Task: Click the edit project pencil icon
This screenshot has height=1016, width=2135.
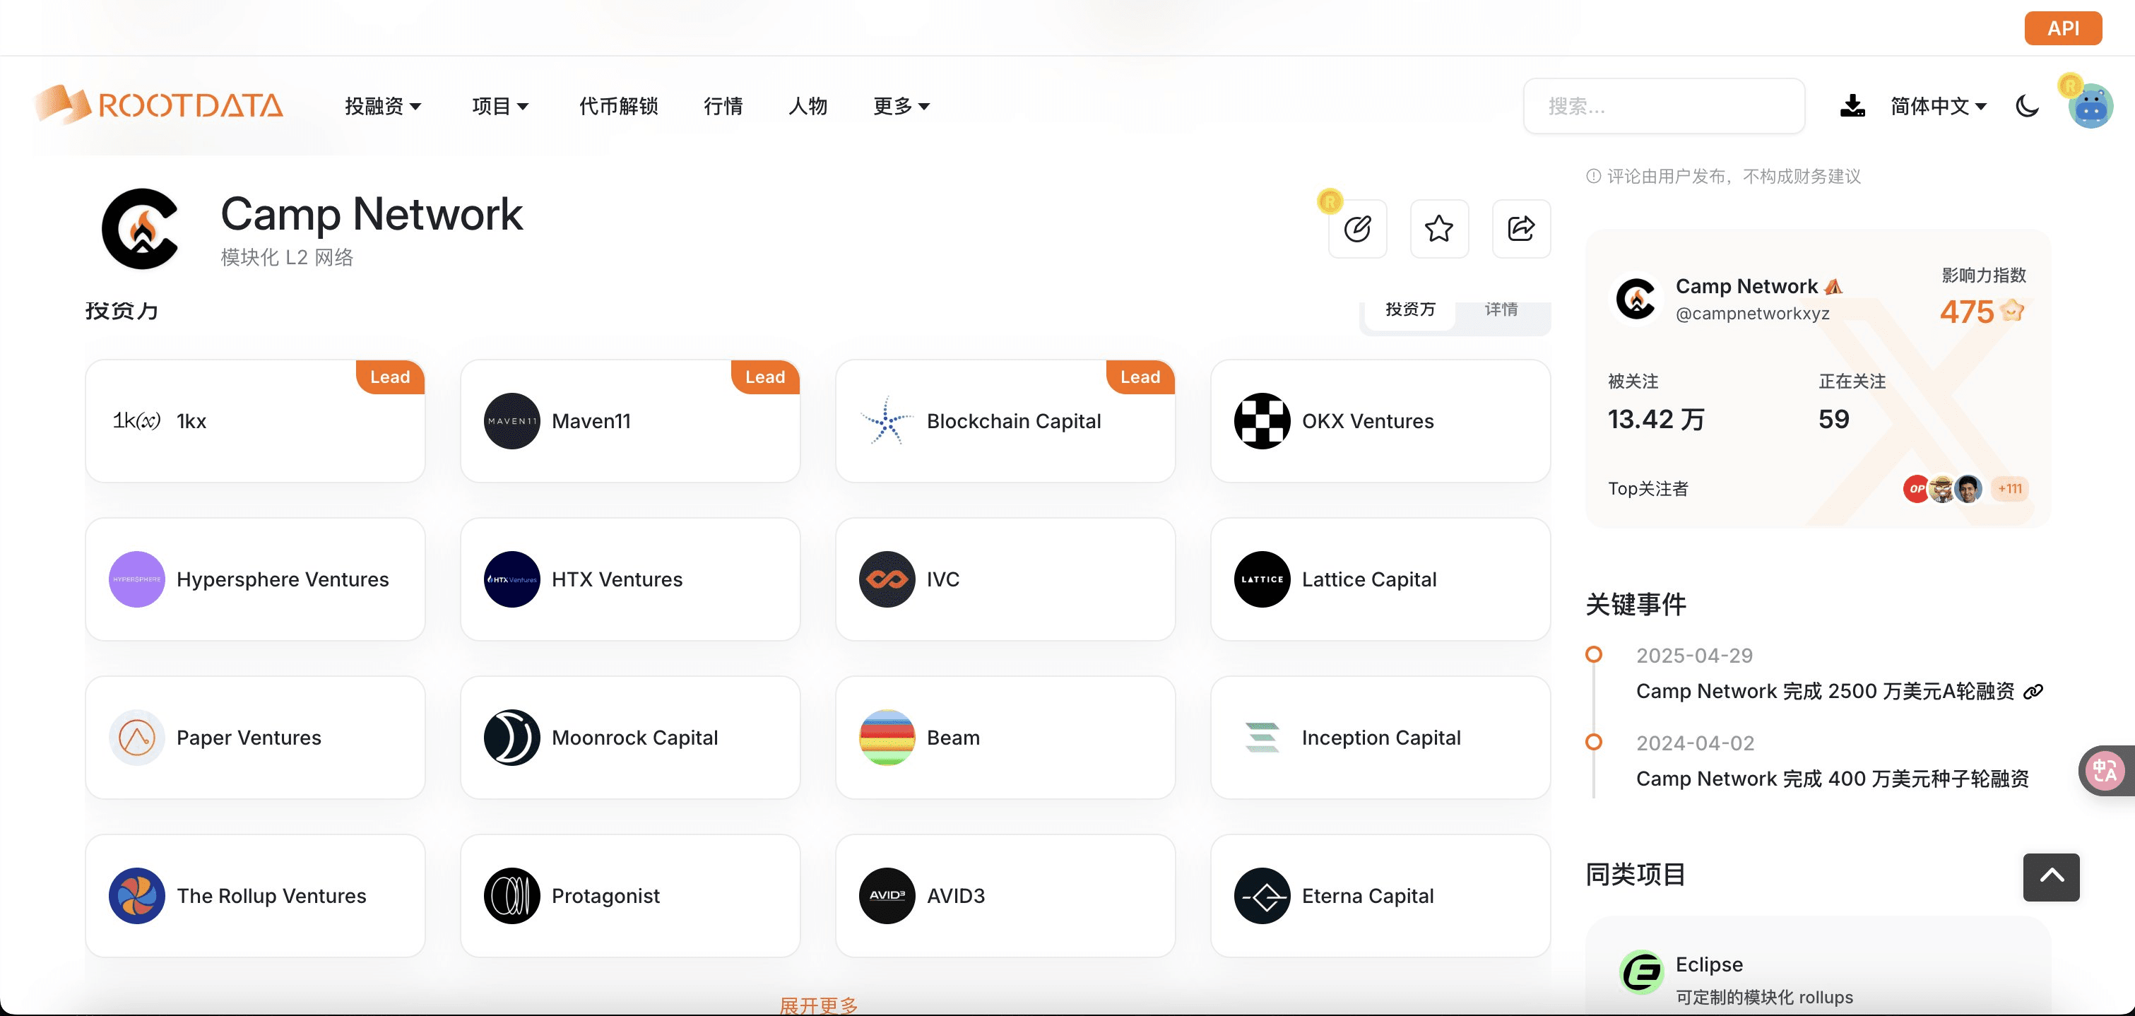Action: [1358, 229]
